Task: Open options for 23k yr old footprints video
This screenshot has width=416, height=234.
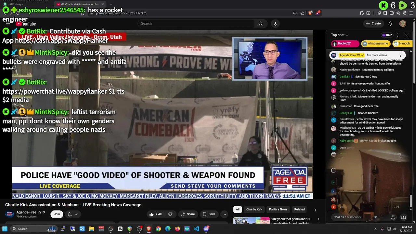Action: (318, 220)
